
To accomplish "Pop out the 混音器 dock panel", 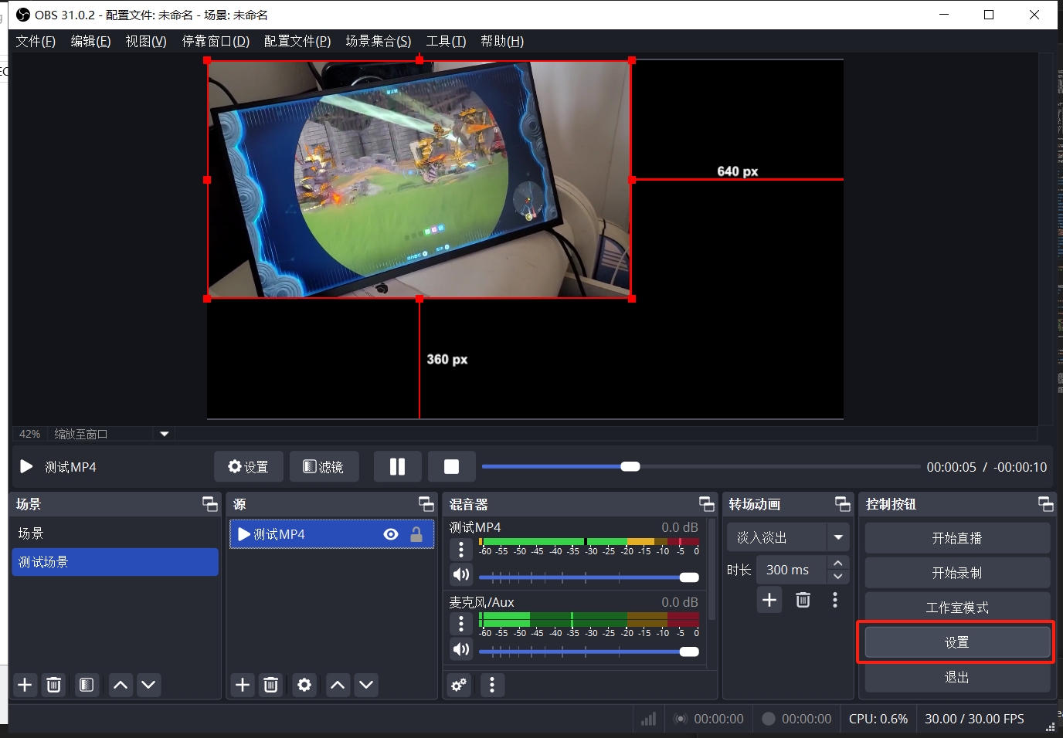I will [x=706, y=504].
